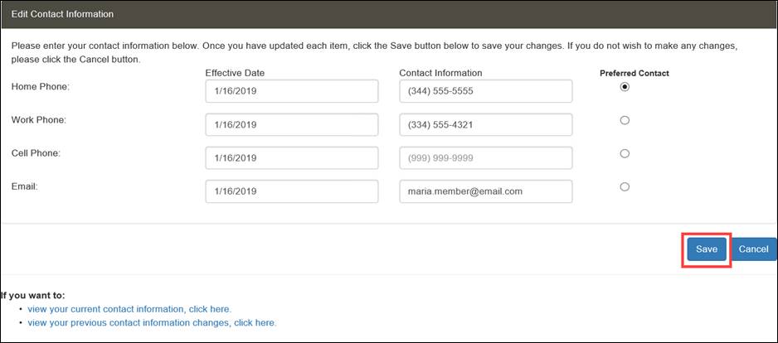Cancel editing contact information
This screenshot has width=778, height=343.
753,249
